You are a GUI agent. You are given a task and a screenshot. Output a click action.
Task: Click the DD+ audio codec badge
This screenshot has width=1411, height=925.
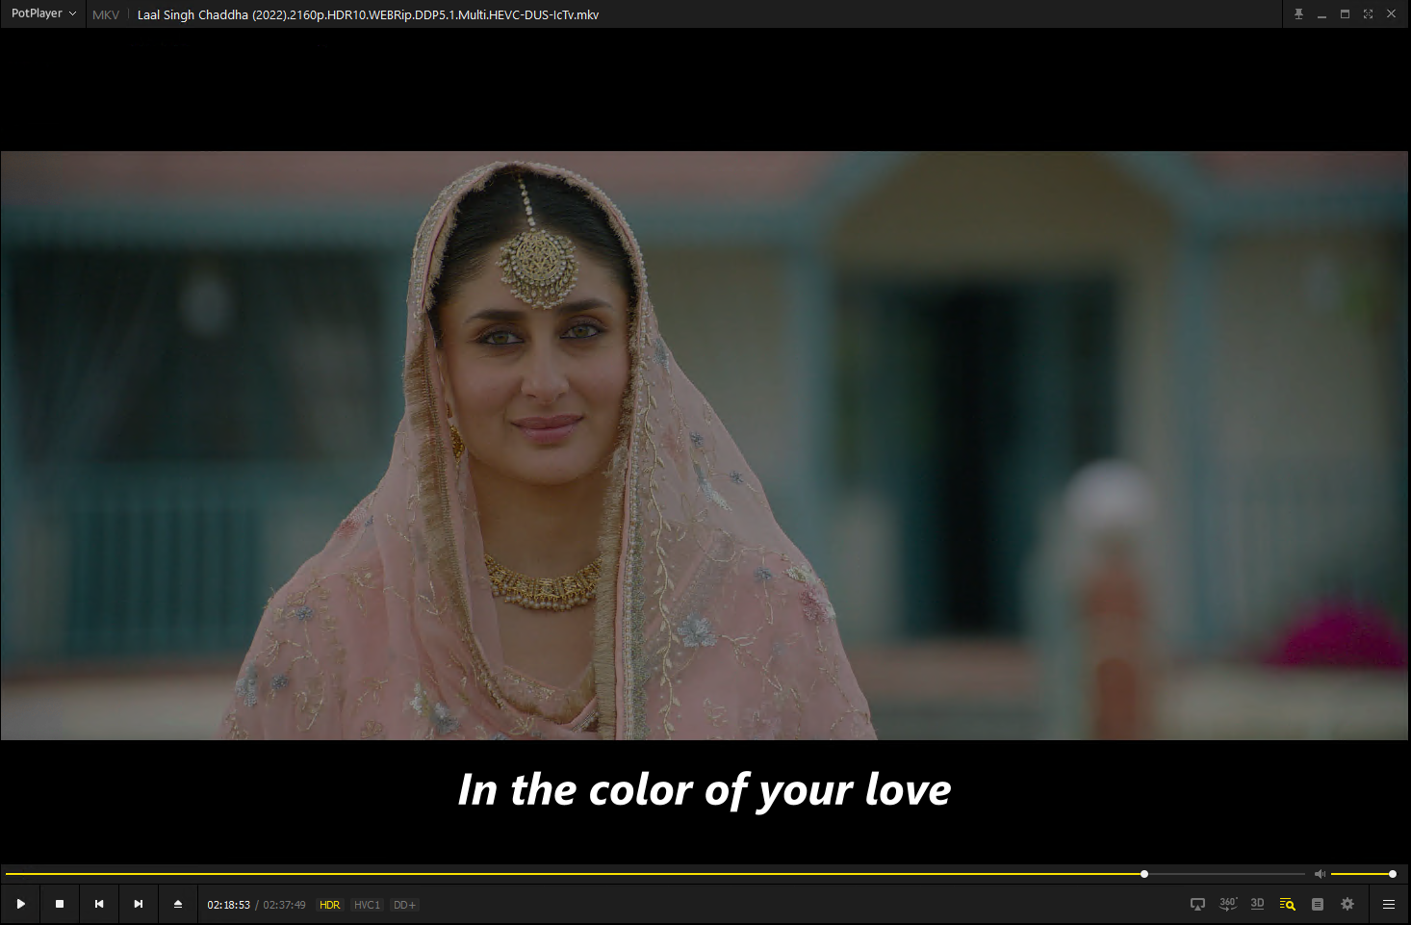pos(404,905)
